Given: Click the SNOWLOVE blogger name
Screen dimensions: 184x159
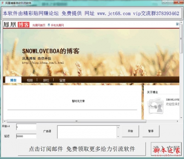Looking at the screenshot, I should click(172, 100).
